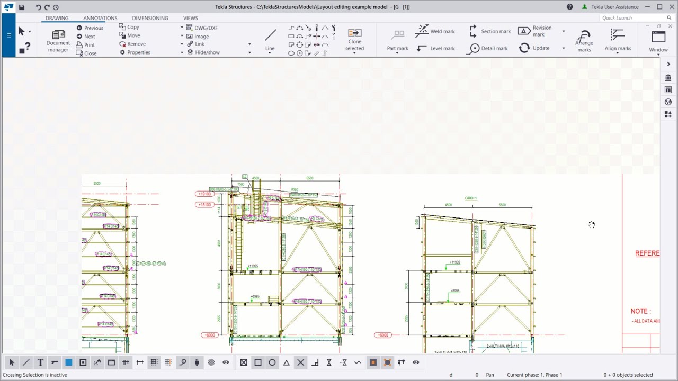The width and height of the screenshot is (678, 381).
Task: Toggle the eye icon after the snap switches
Action: (416, 362)
